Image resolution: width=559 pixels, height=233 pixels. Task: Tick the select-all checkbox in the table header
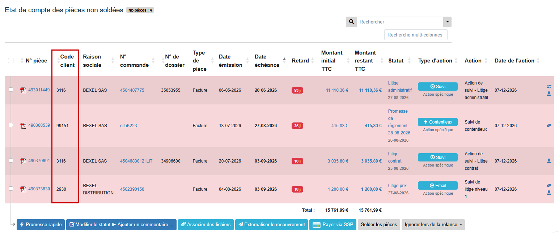coord(11,61)
